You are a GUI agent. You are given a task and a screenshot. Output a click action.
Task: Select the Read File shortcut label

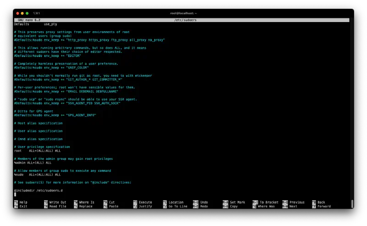[x=55, y=206]
